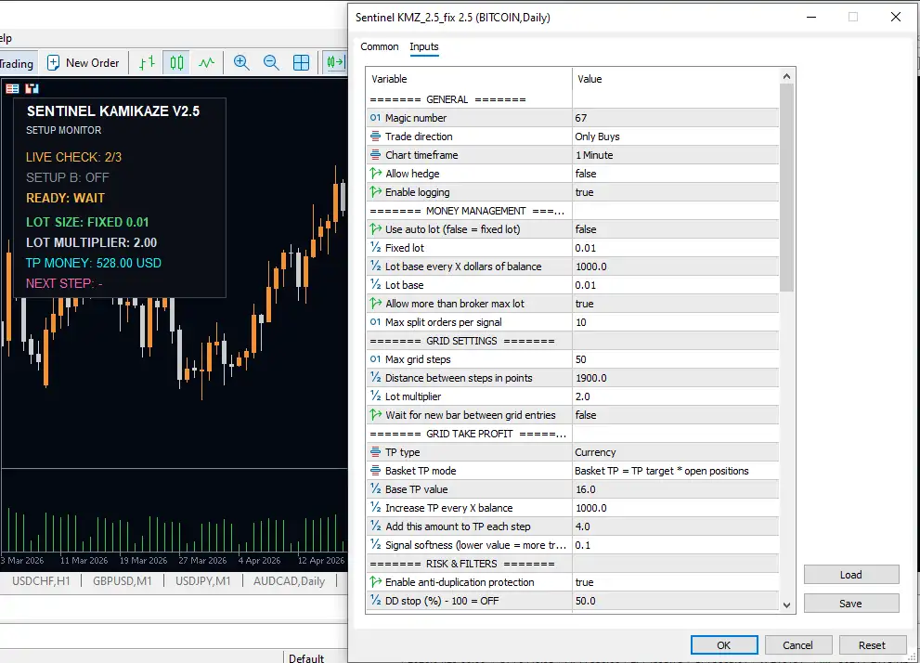This screenshot has width=920, height=663.
Task: Toggle the Enable logging value true
Action: point(675,192)
